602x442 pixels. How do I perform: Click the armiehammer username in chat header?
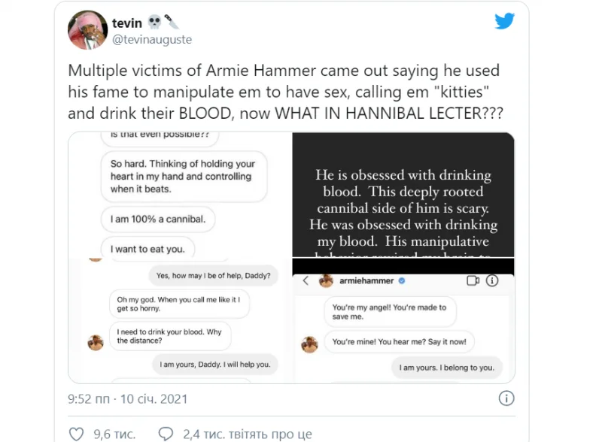pyautogui.click(x=366, y=281)
